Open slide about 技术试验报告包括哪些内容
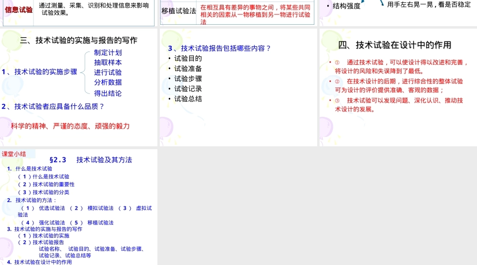This screenshot has height=265, width=477. (238, 88)
